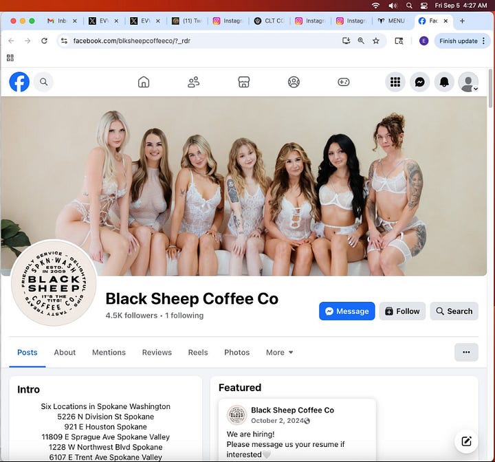Open Messenger chat icon
The image size is (495, 462).
[419, 82]
